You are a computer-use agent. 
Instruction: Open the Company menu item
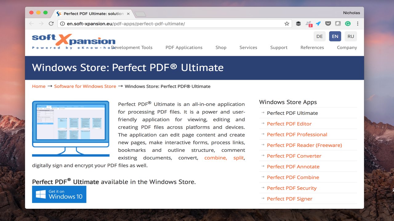pyautogui.click(x=347, y=48)
